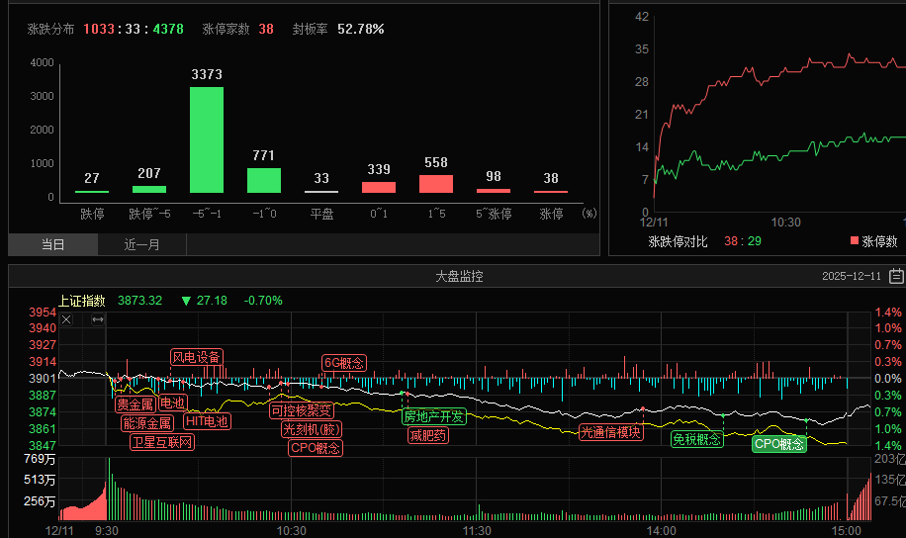This screenshot has height=538, width=906.
Task: Select the 房地产开发 green sector tag
Action: coord(433,416)
